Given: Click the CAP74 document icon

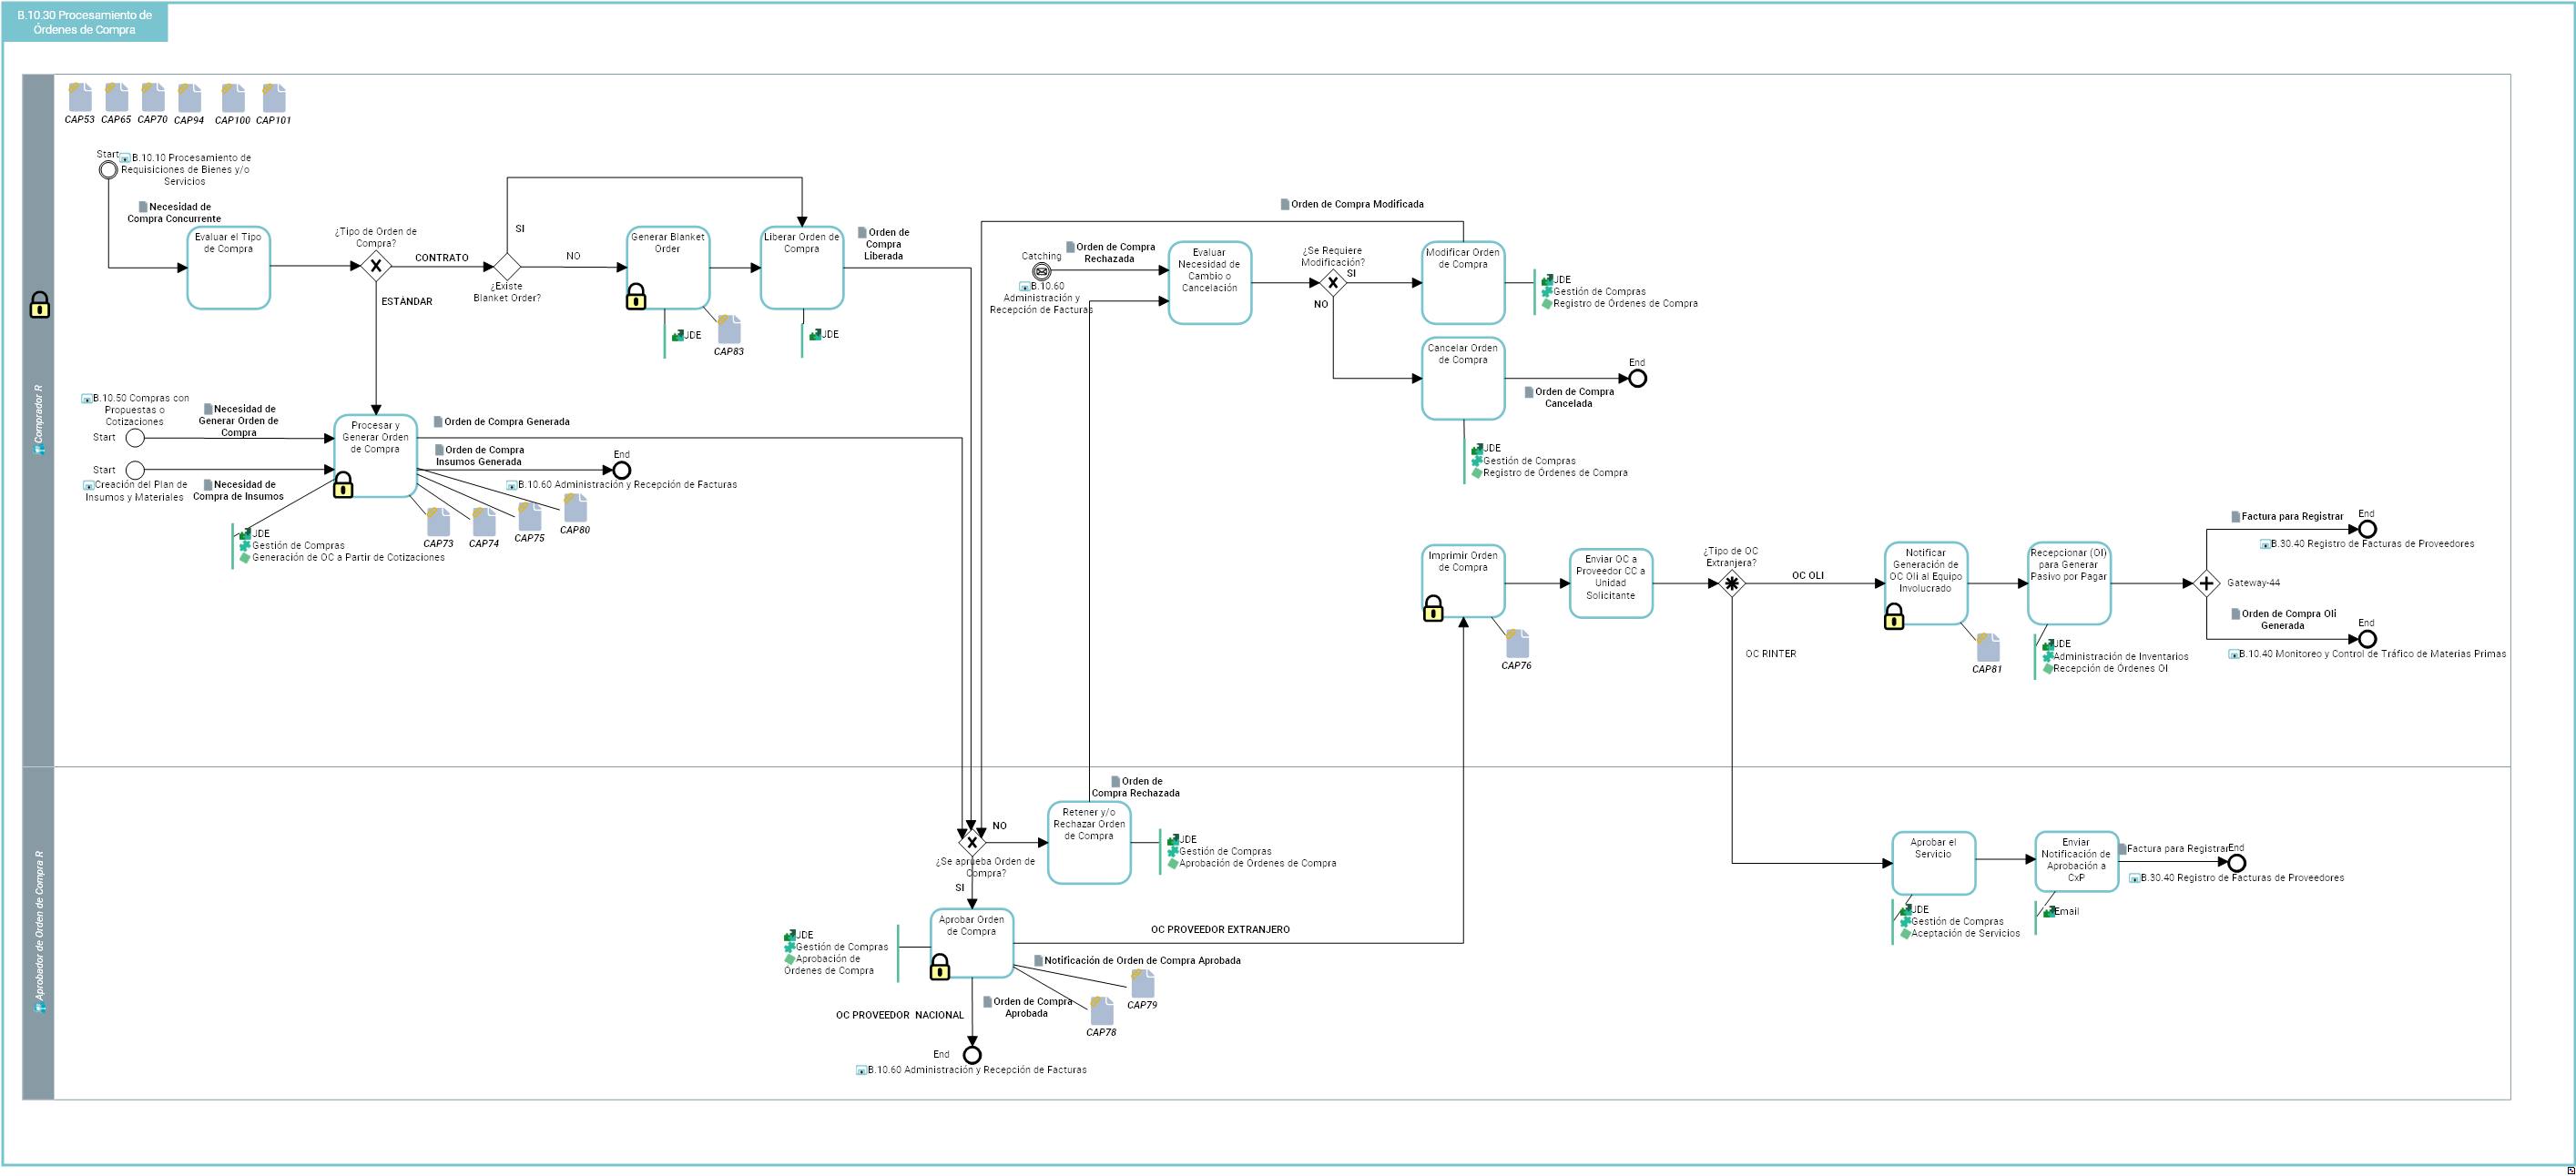Looking at the screenshot, I should (x=483, y=522).
